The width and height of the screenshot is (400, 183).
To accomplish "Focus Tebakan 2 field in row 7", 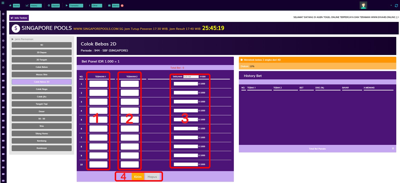I will coord(130,138).
